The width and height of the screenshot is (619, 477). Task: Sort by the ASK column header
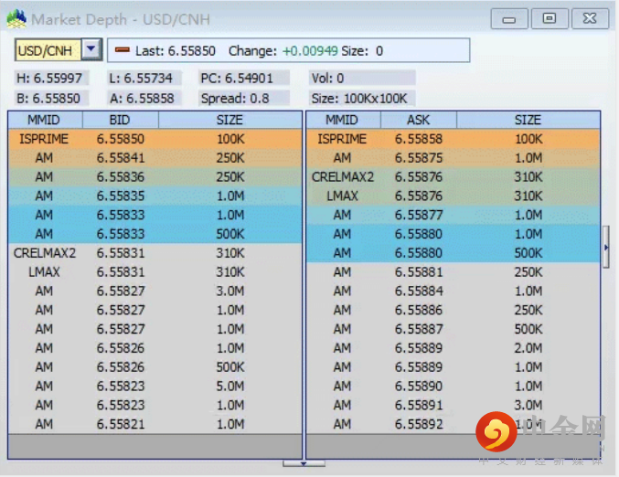coord(418,120)
